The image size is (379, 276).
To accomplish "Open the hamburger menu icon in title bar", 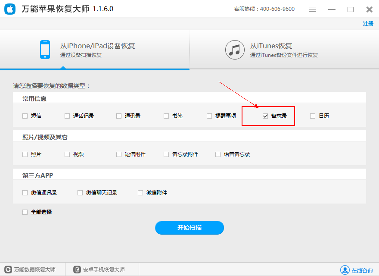I will click(312, 9).
